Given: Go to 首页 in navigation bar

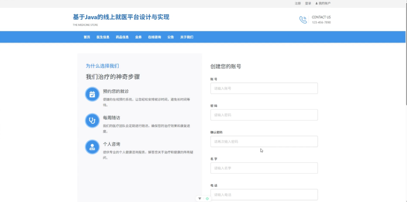Looking at the screenshot, I should 87,37.
